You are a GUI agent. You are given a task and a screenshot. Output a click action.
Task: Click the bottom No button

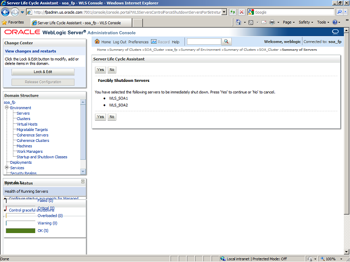pyautogui.click(x=112, y=117)
